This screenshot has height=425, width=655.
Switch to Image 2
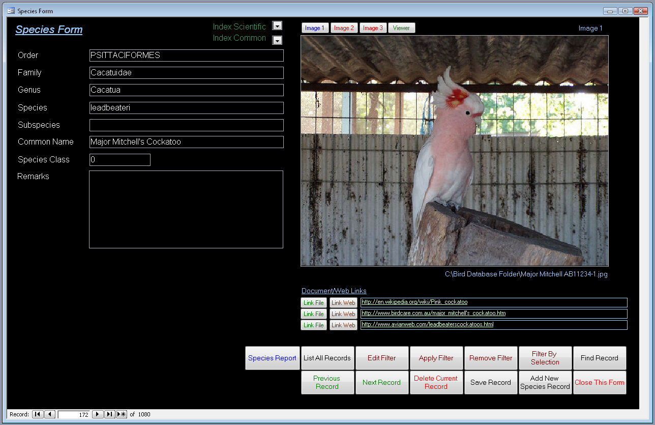344,27
